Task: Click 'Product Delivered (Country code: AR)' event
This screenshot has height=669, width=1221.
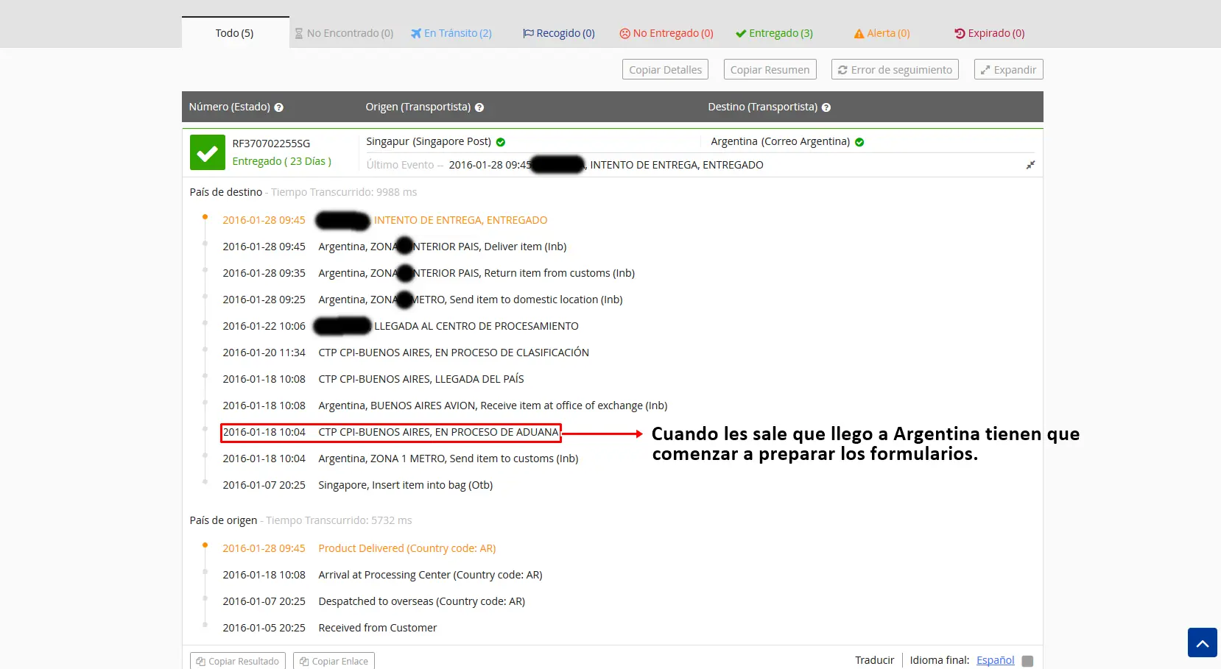Action: (407, 548)
